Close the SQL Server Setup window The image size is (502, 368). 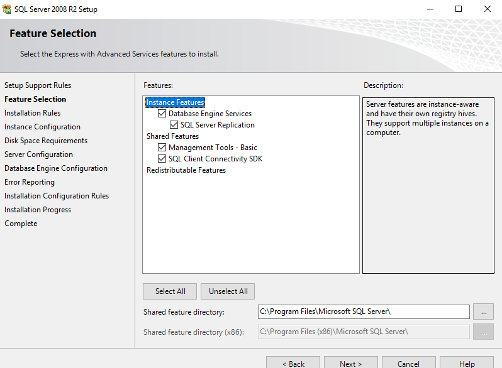(488, 9)
